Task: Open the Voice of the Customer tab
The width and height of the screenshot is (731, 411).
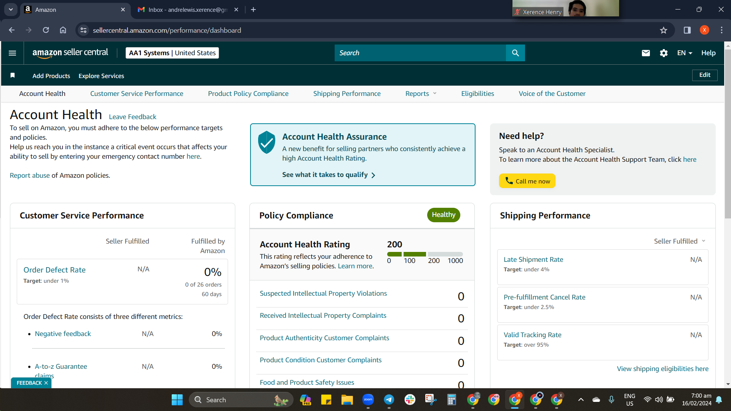Action: [x=552, y=94]
